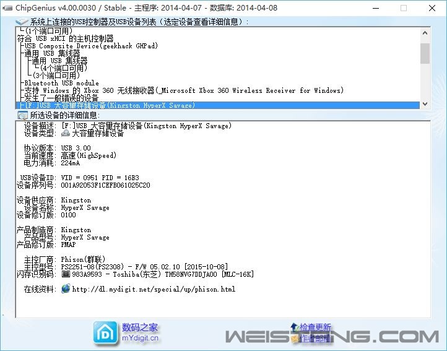
Task: Visit the mYdigit.cn link
Action: 140,338
